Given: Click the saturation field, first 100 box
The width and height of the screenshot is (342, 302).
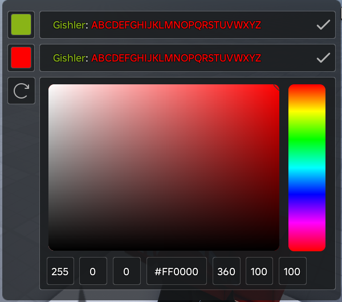Looking at the screenshot, I should tap(259, 271).
